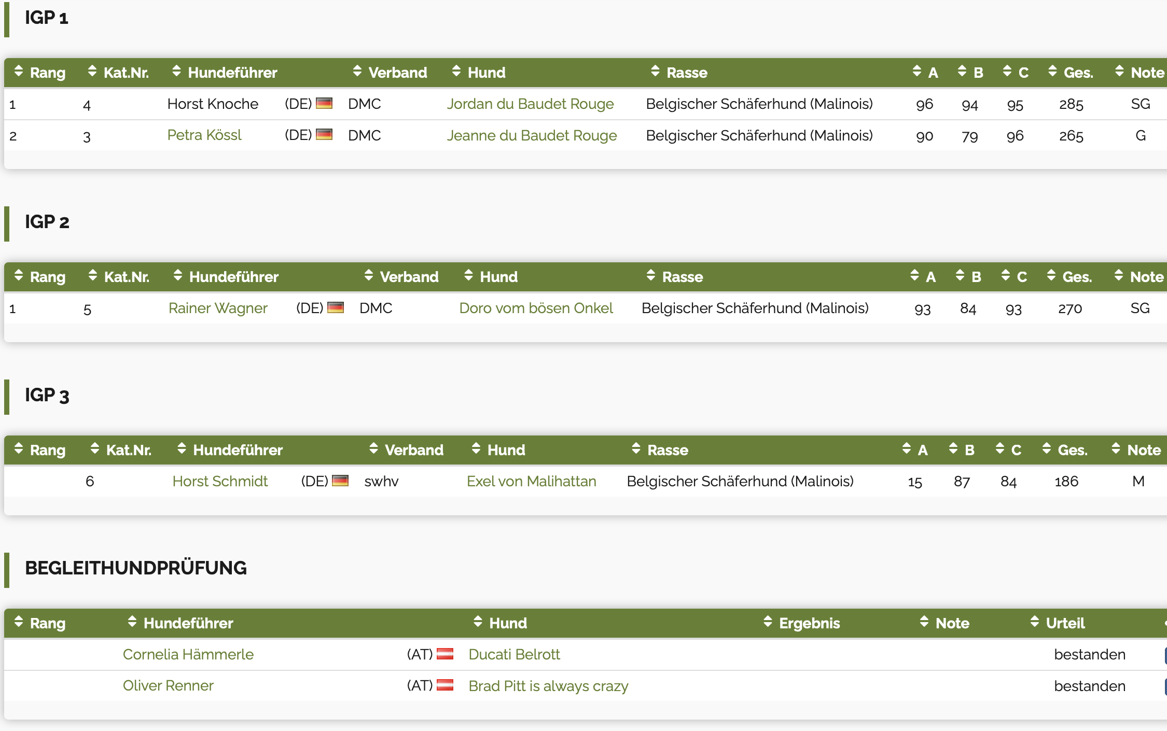
Task: Sort IGP 2 table by Hundeführer
Action: (226, 277)
